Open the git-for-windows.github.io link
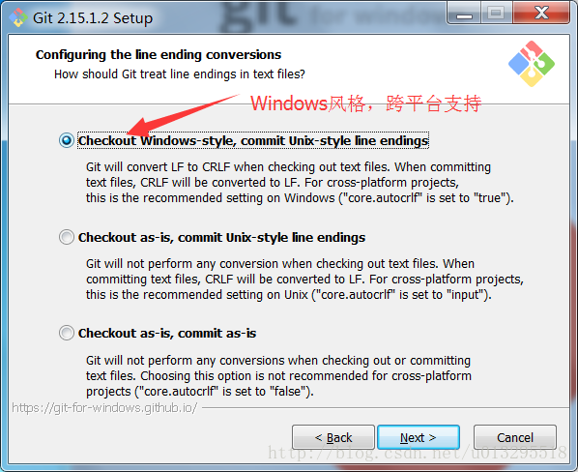The width and height of the screenshot is (578, 472). [x=104, y=408]
